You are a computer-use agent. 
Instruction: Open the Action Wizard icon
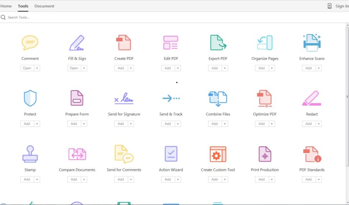(x=171, y=154)
